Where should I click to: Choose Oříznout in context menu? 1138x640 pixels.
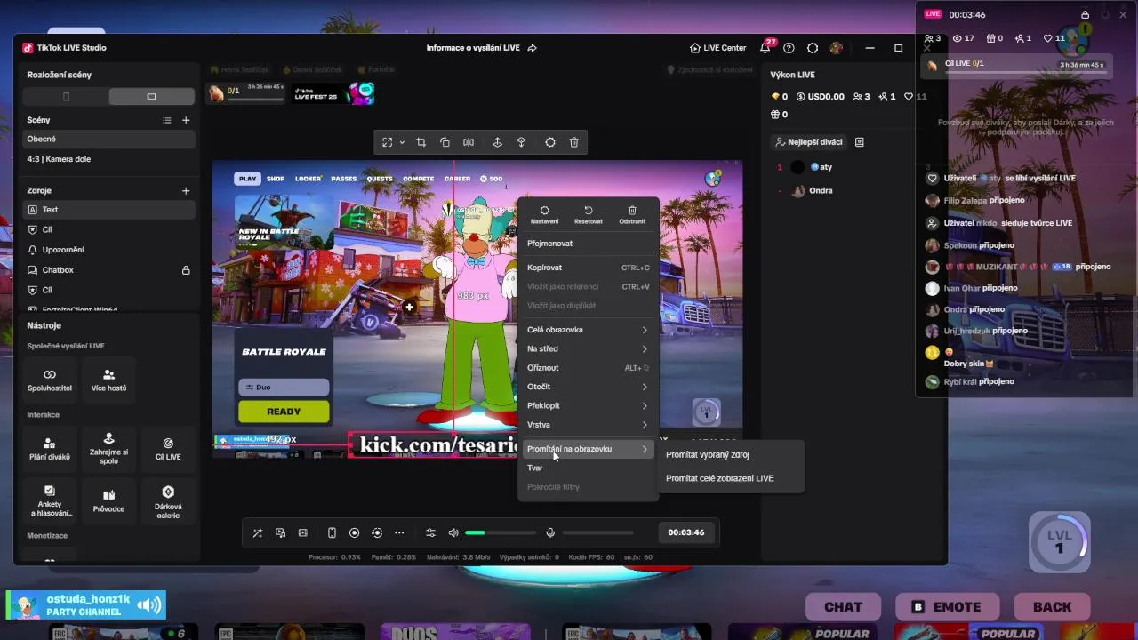(589, 368)
